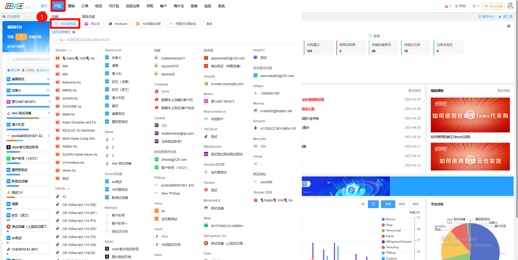
Task: Click the refresh icon above the cloud warehouse panel
Action: click(x=509, y=26)
